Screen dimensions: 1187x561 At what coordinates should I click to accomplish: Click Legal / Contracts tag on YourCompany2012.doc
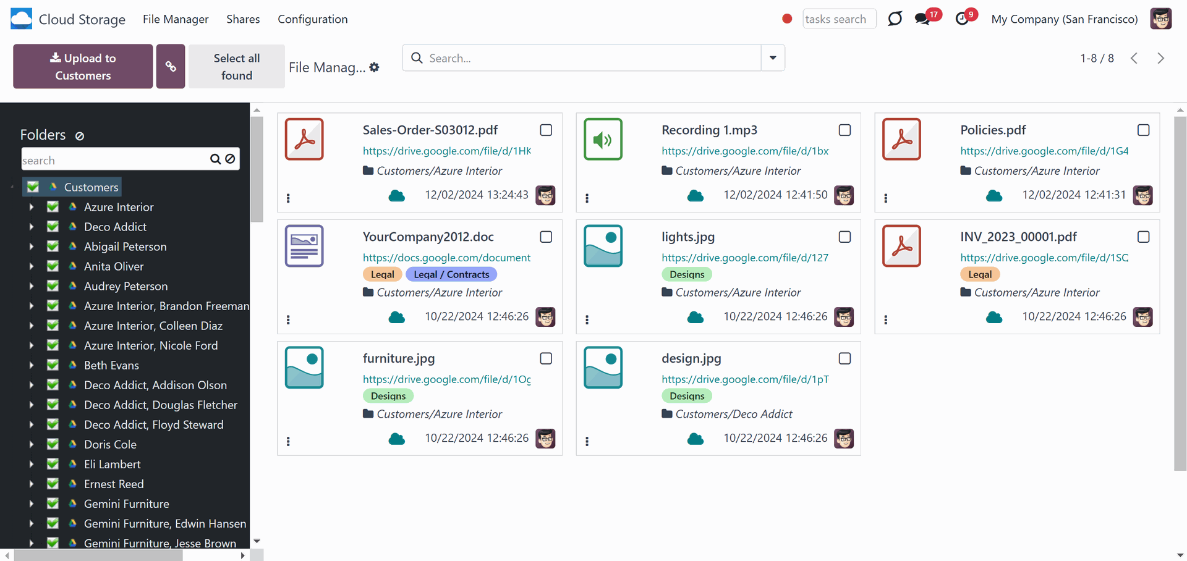(451, 274)
